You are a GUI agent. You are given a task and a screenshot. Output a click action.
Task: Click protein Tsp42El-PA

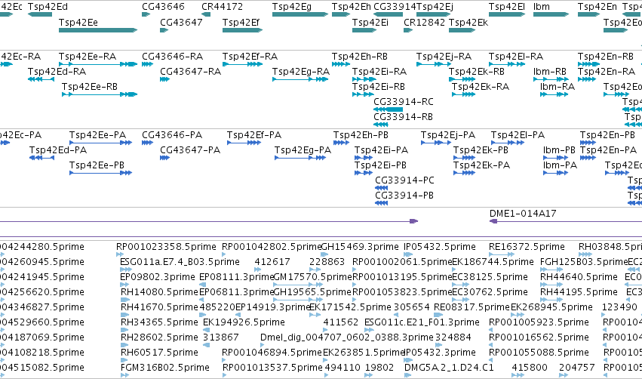point(518,135)
